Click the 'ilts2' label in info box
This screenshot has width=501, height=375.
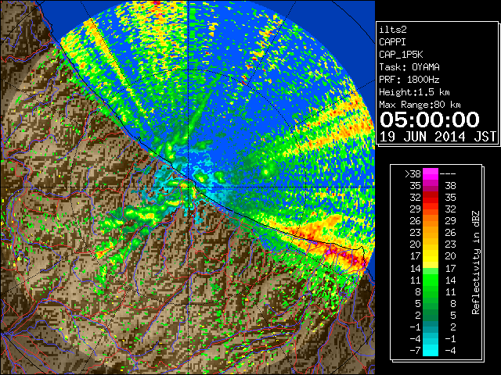click(x=393, y=30)
